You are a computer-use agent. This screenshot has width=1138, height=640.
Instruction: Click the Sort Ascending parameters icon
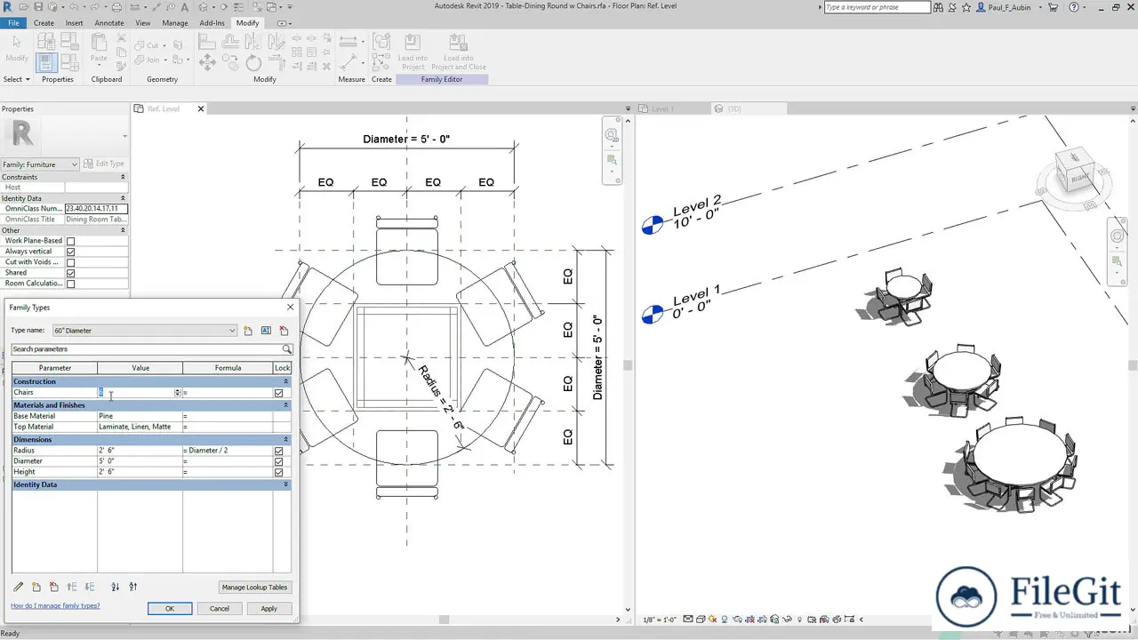(115, 587)
